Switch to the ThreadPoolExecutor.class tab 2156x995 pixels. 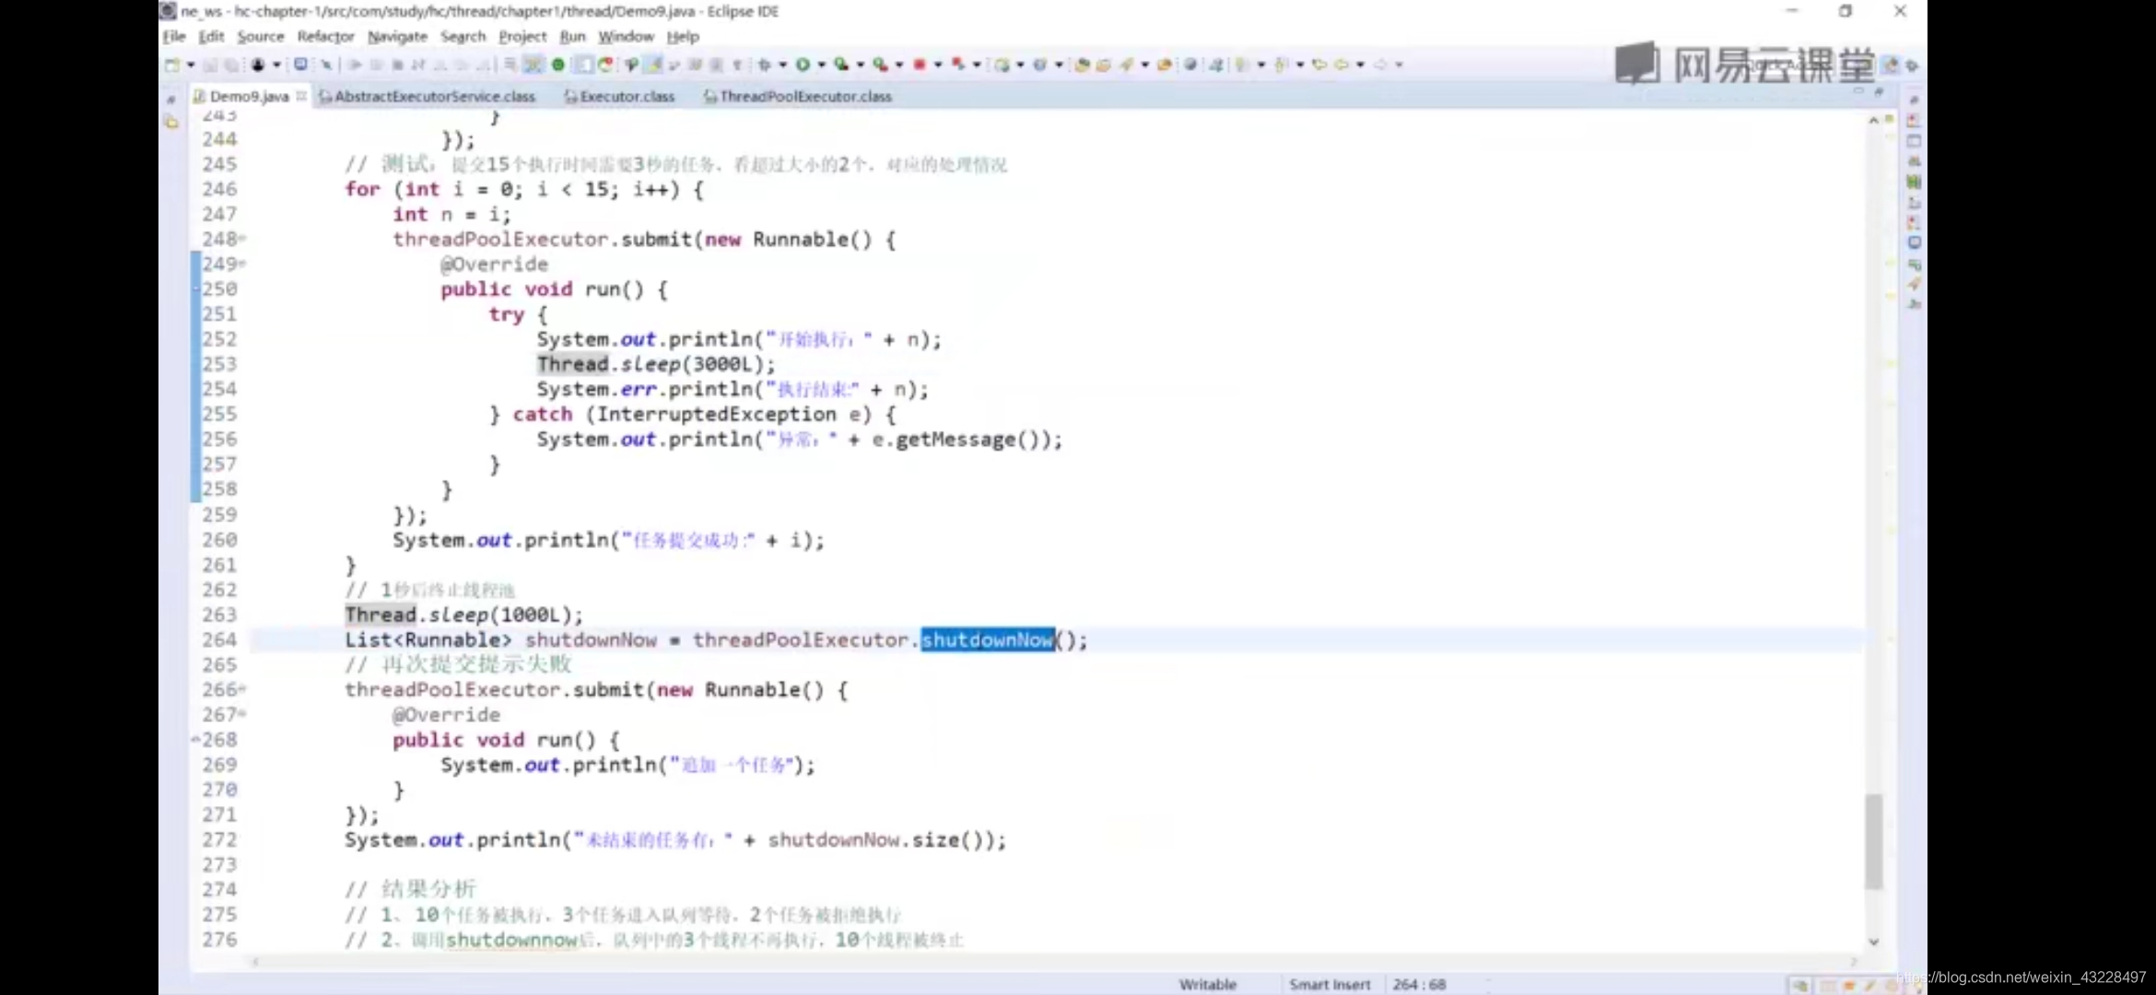point(798,96)
